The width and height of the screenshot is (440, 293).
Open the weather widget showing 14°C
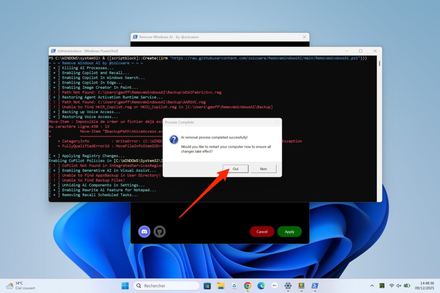tap(21, 286)
